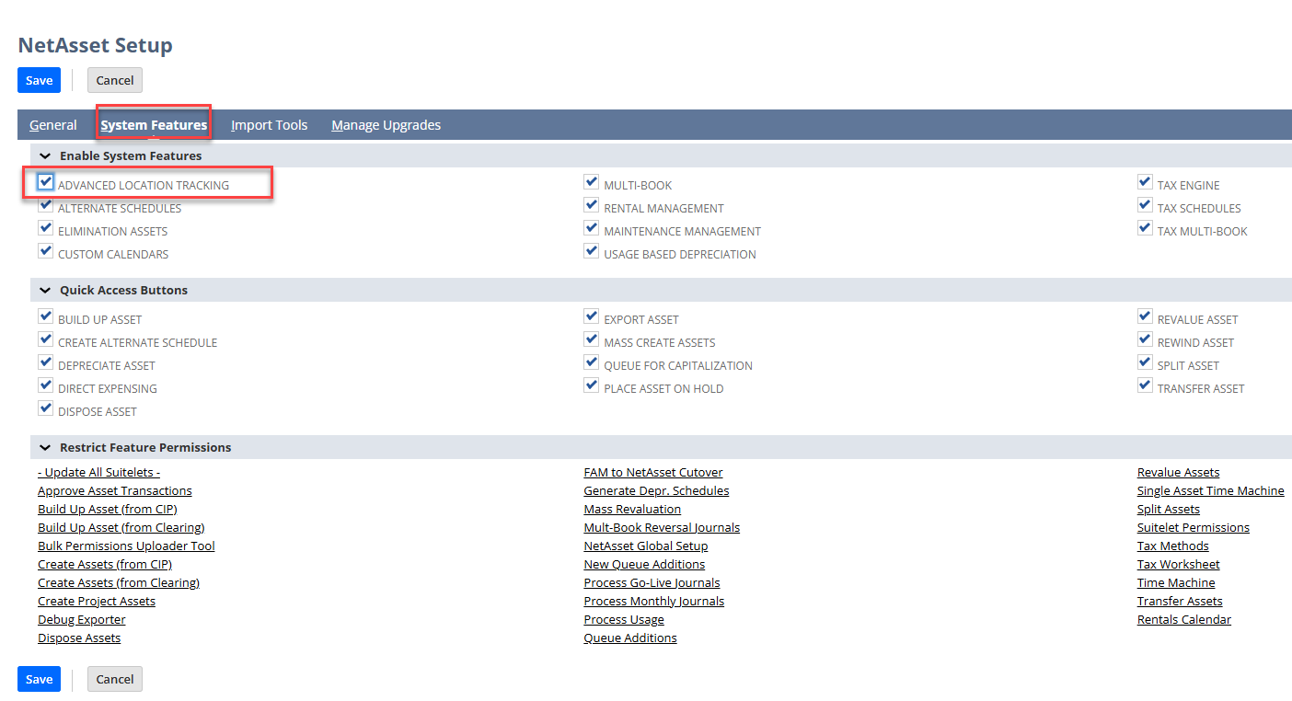Open Mult-Book Reversal Journals link

click(x=662, y=527)
